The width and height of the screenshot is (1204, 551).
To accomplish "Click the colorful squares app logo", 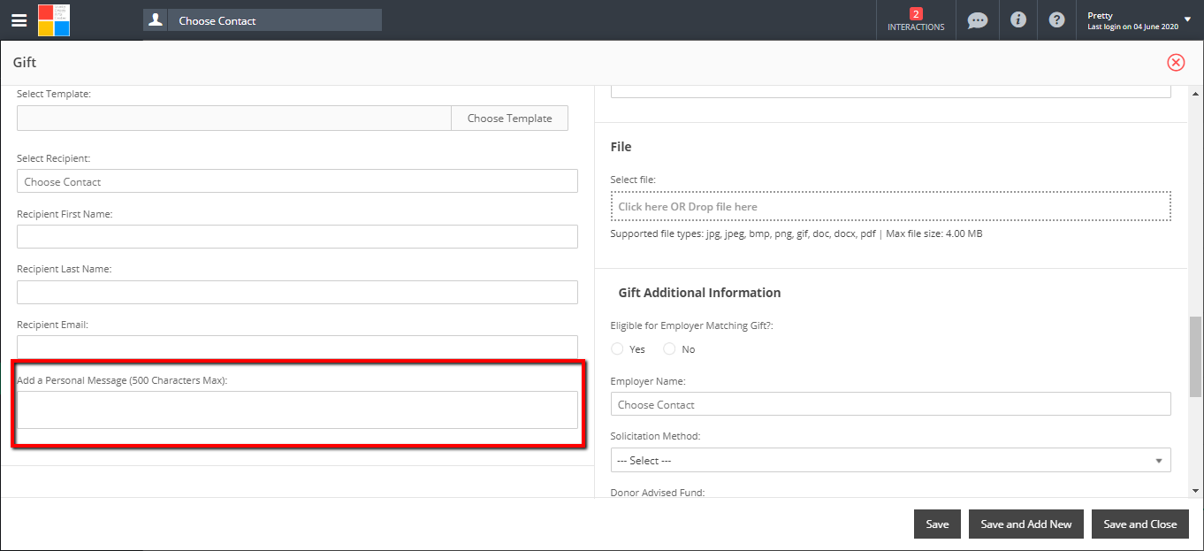I will coord(54,20).
